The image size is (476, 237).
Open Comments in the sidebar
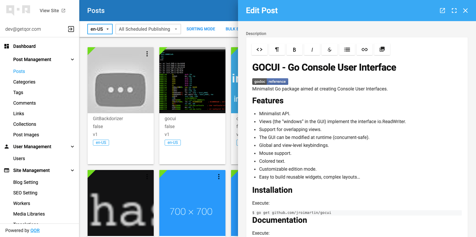[24, 103]
